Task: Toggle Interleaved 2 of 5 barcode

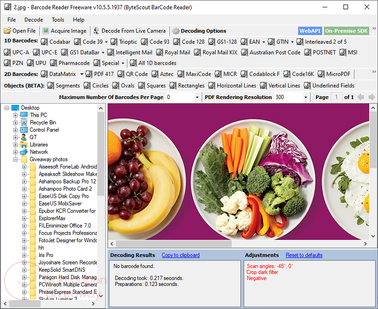Action: (322, 42)
